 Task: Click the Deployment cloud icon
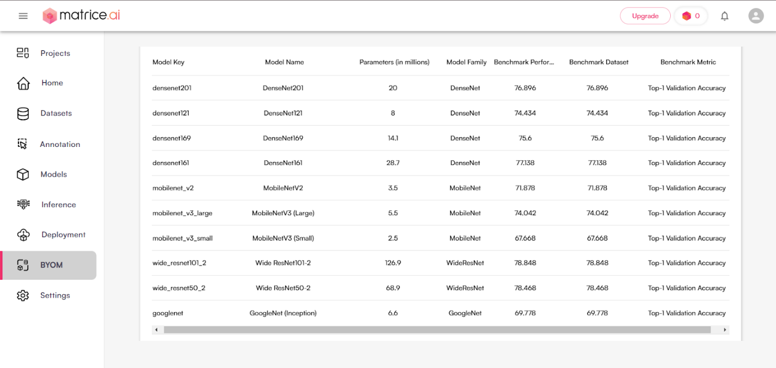tap(23, 235)
